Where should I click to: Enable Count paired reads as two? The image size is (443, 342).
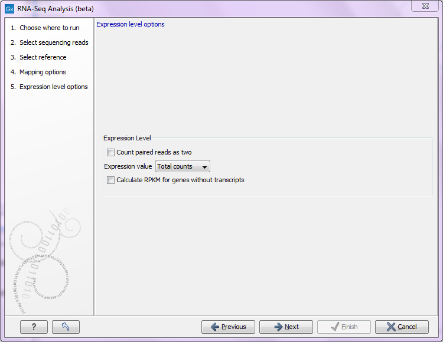110,153
